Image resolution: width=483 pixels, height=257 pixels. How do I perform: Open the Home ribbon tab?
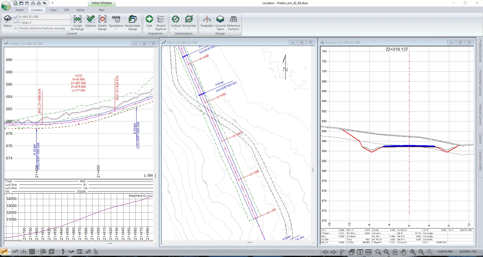click(20, 10)
